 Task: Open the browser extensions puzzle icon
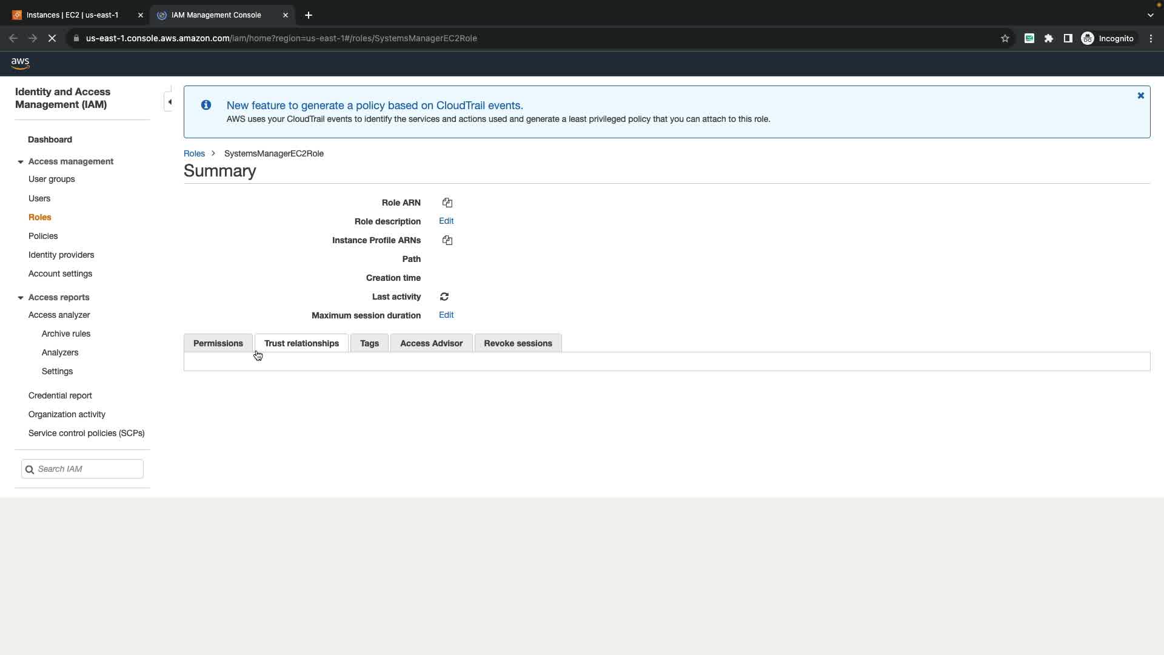point(1049,38)
